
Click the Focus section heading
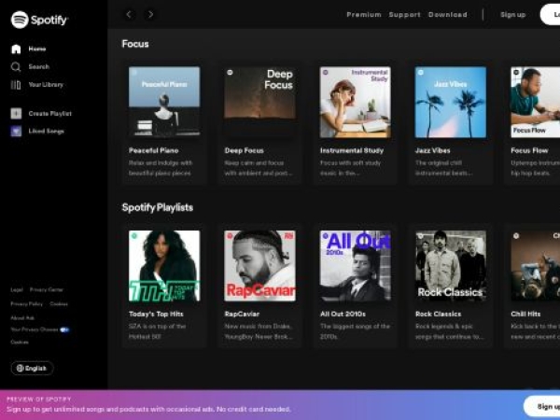pos(135,44)
